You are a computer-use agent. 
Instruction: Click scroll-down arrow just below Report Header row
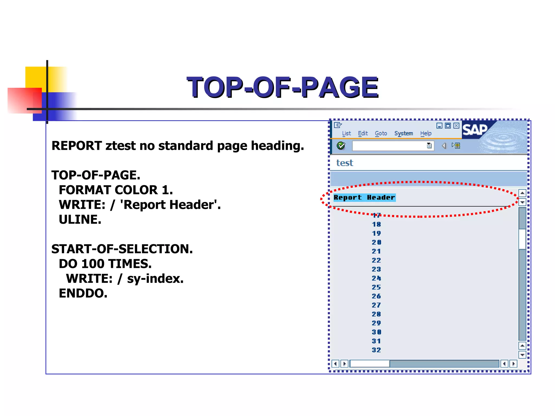tap(522, 202)
